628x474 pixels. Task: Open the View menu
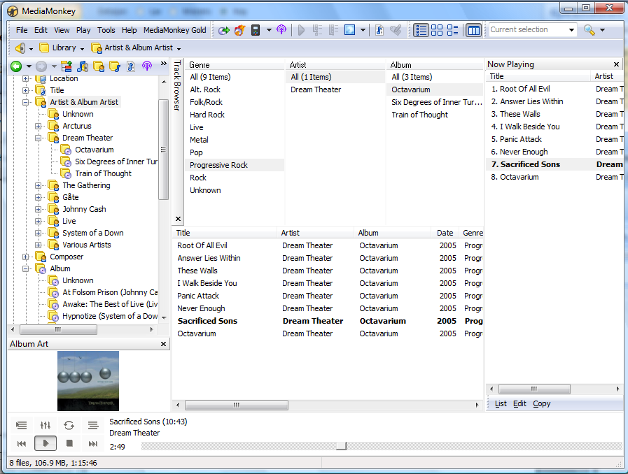(x=62, y=30)
